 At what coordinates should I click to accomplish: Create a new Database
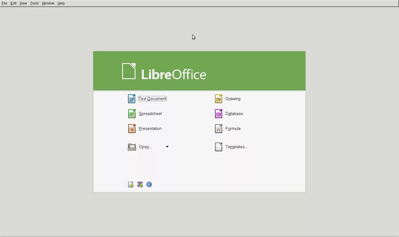(x=229, y=114)
